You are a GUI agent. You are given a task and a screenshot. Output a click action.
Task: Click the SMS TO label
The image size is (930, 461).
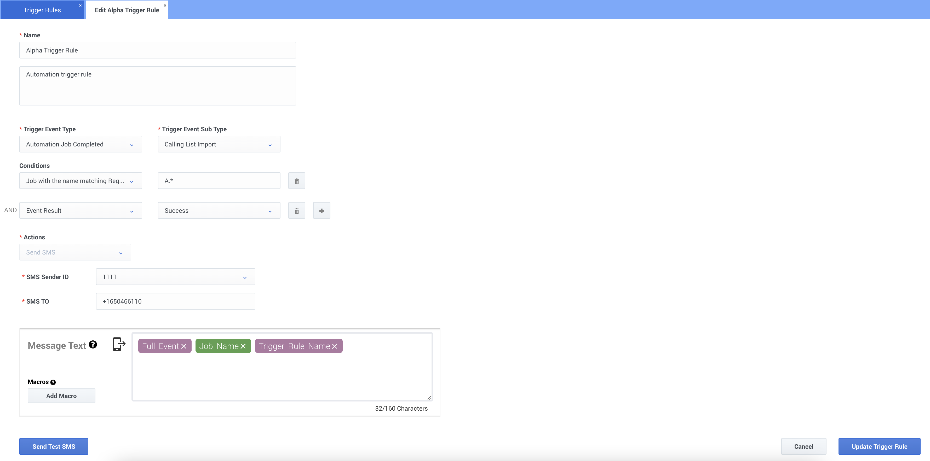coord(38,302)
